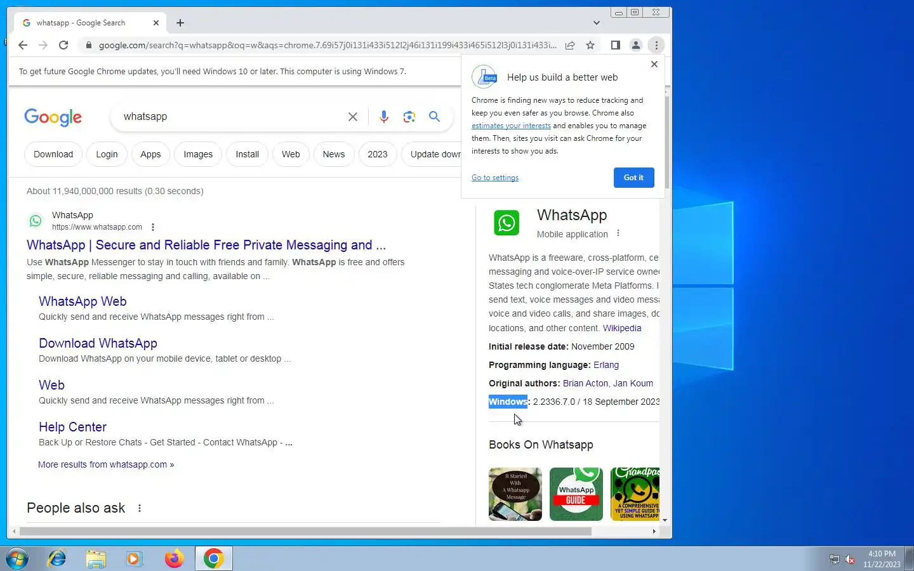Click the magnifier search button
The height and width of the screenshot is (571, 914).
tap(434, 117)
